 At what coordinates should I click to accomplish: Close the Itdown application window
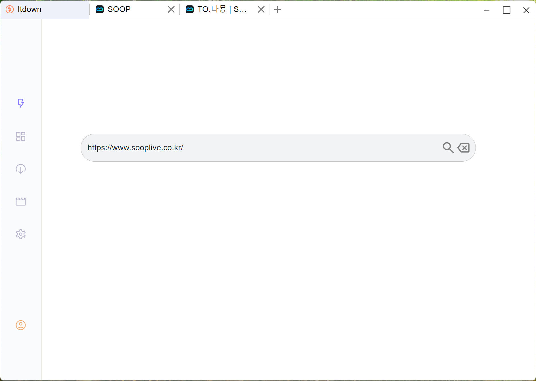[x=526, y=10]
